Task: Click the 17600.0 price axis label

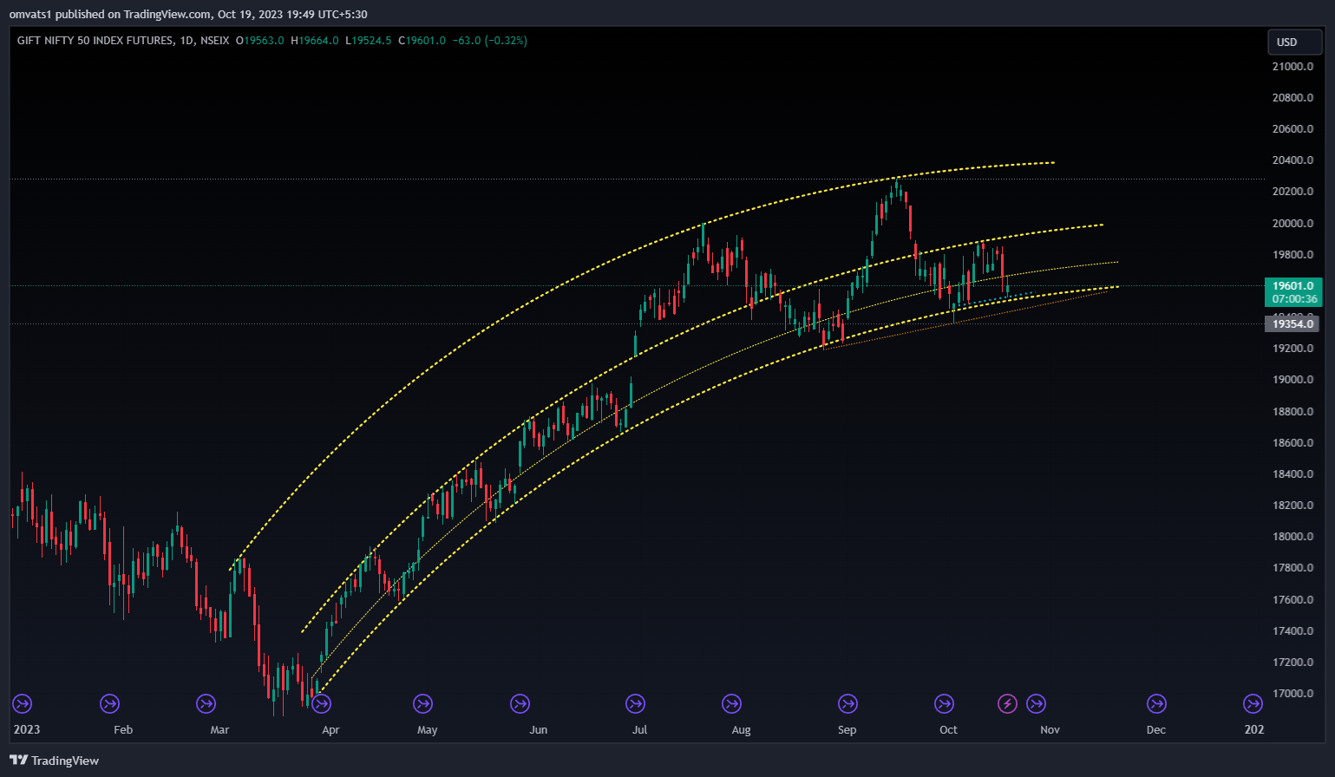Action: [x=1292, y=600]
